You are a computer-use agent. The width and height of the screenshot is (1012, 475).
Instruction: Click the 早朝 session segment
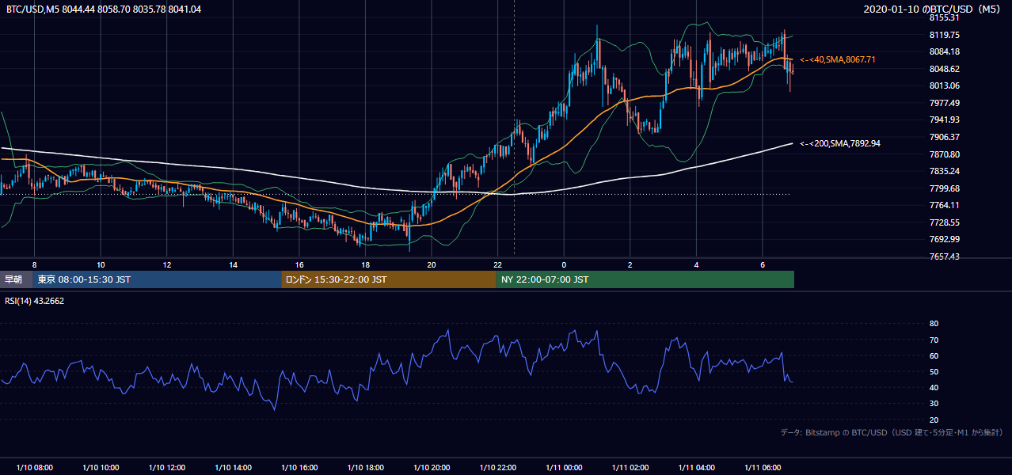[x=17, y=279]
